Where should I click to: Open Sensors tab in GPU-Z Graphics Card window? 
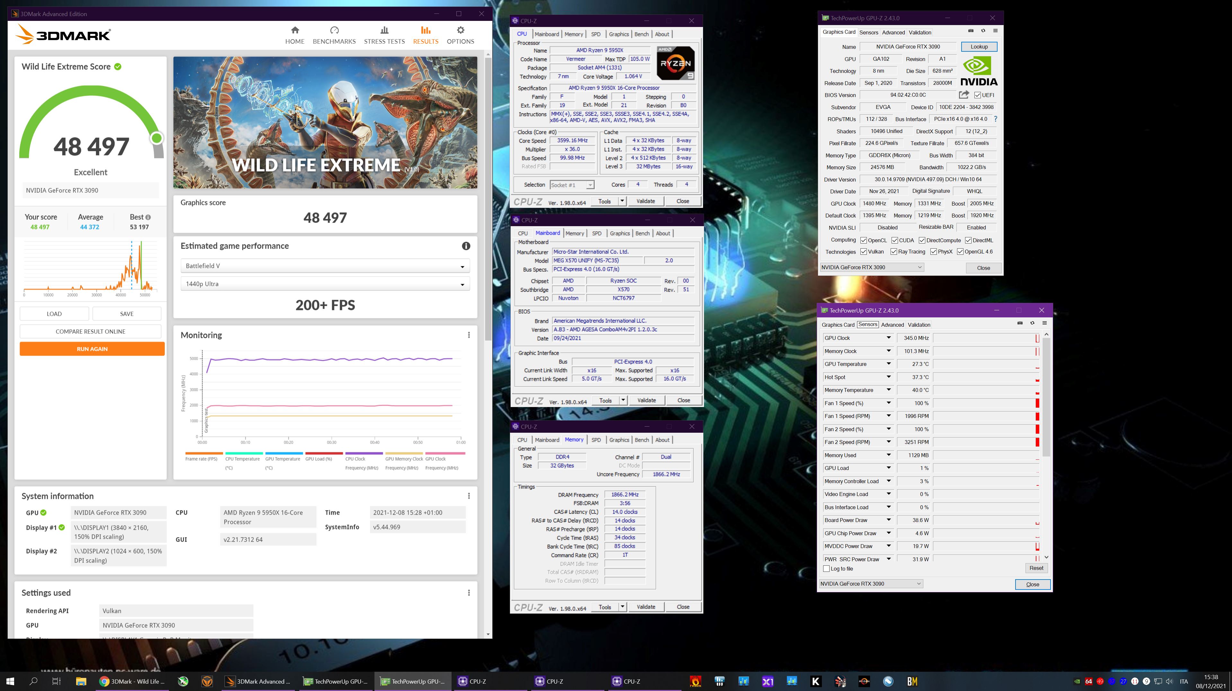coord(868,32)
